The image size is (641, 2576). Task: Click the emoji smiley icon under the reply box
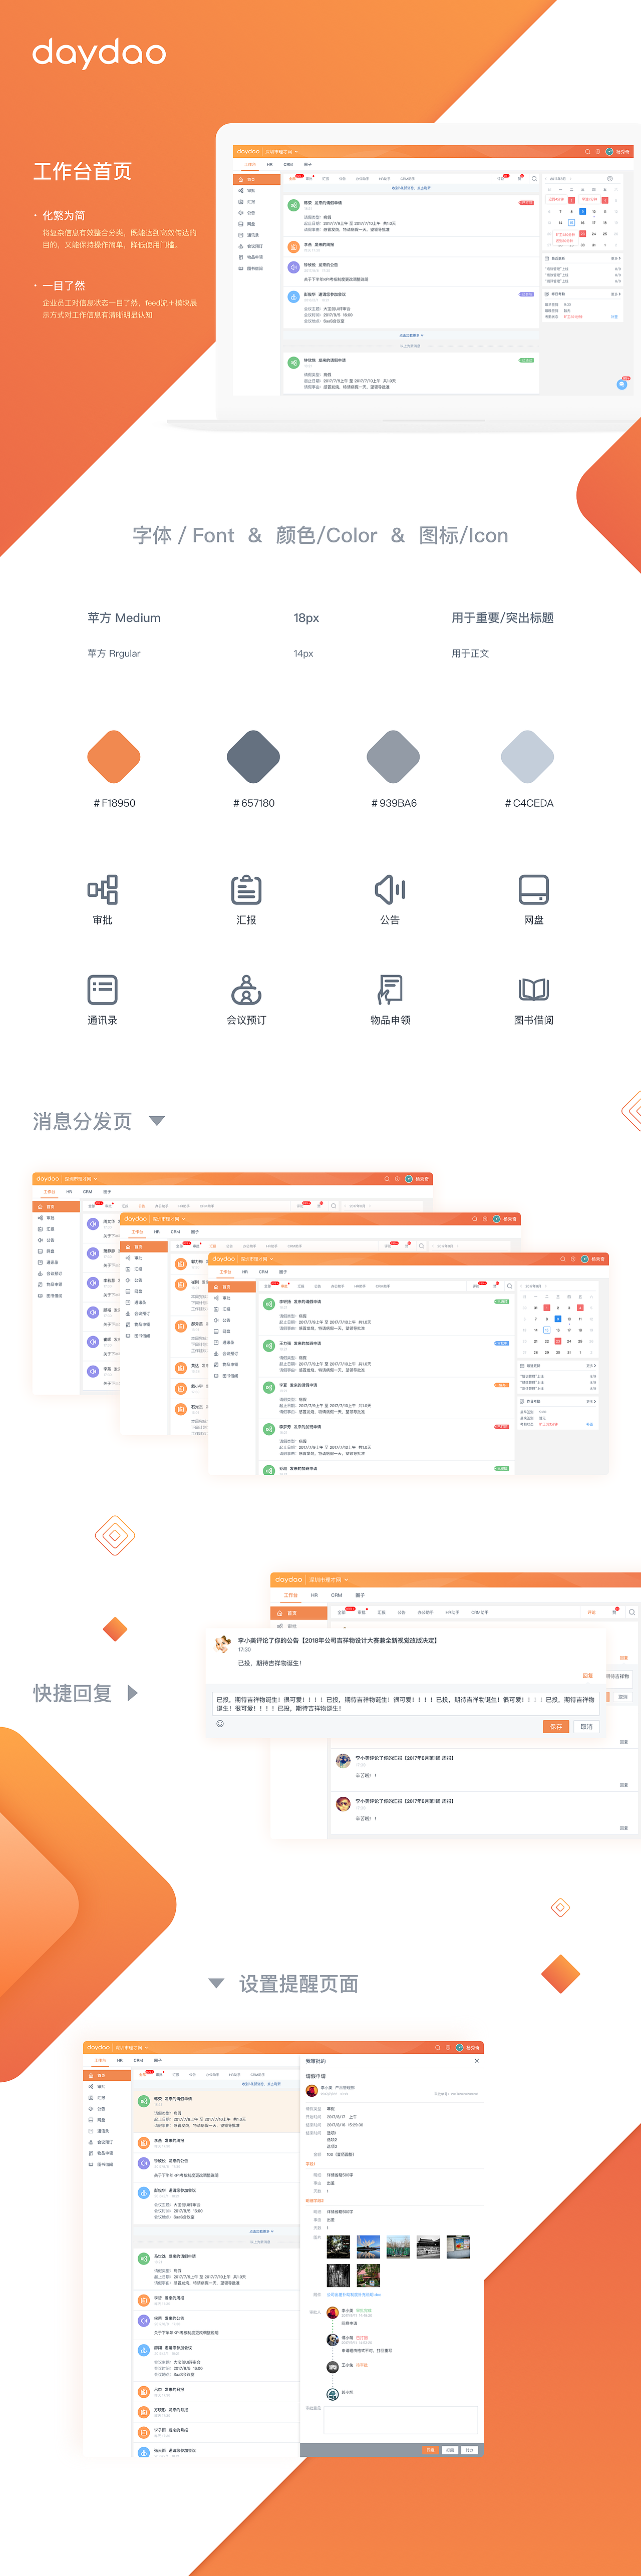pos(220,1724)
